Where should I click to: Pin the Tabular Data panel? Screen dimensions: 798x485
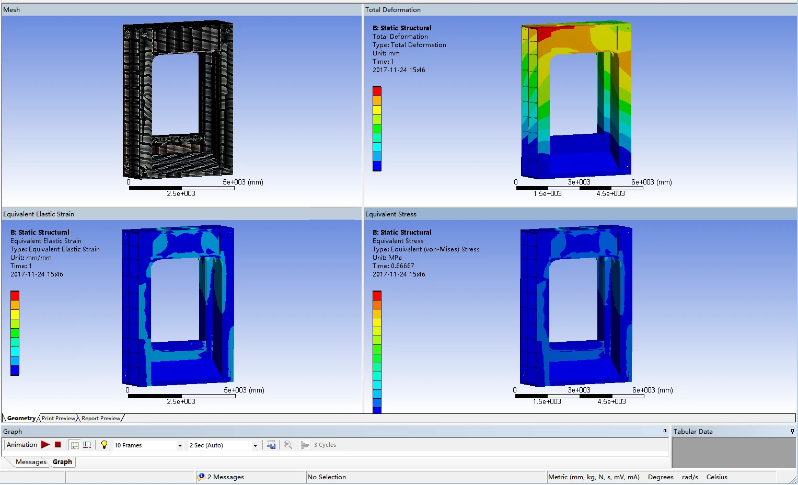[792, 431]
